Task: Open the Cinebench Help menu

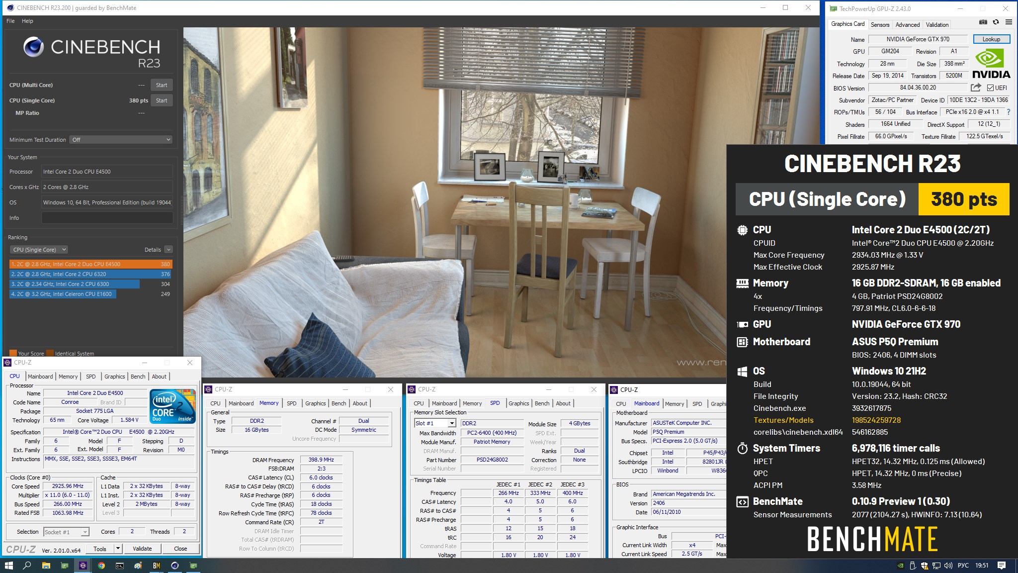Action: point(27,21)
